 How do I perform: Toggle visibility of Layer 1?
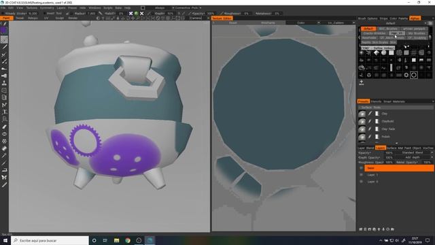pos(361,175)
